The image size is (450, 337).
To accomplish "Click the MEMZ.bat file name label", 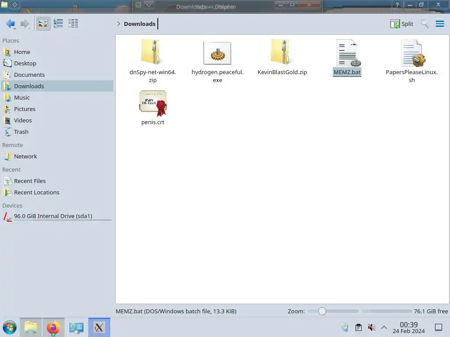I will tap(347, 72).
